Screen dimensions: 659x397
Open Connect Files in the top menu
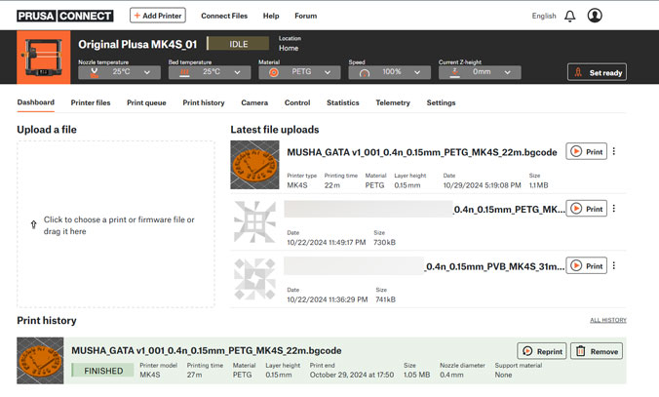coord(224,16)
